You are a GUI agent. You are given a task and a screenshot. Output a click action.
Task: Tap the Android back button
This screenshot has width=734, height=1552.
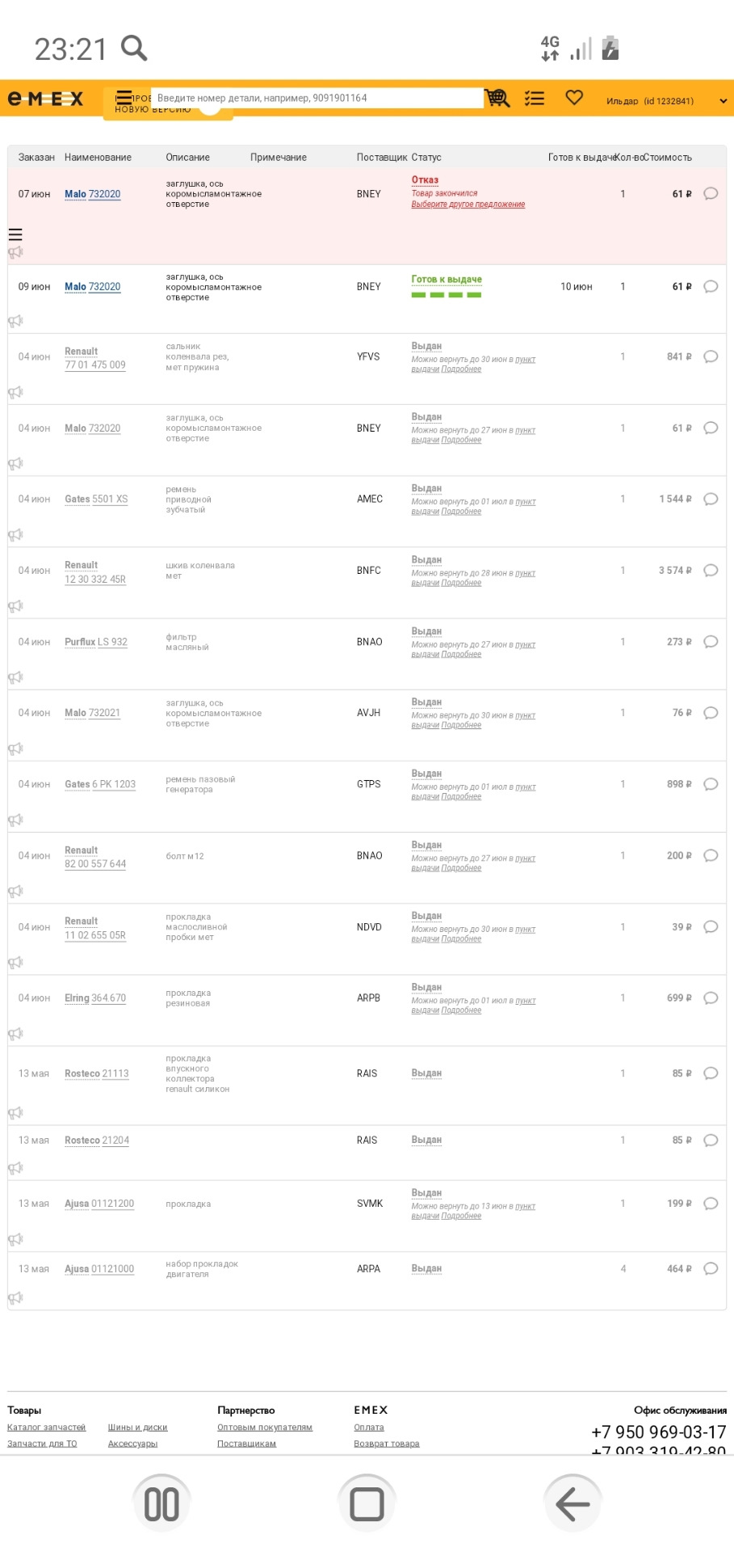pyautogui.click(x=573, y=1503)
